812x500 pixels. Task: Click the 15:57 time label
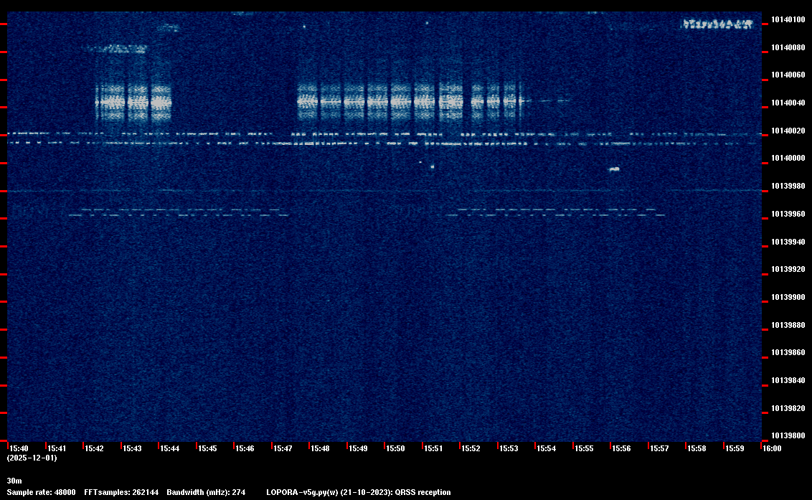(659, 448)
